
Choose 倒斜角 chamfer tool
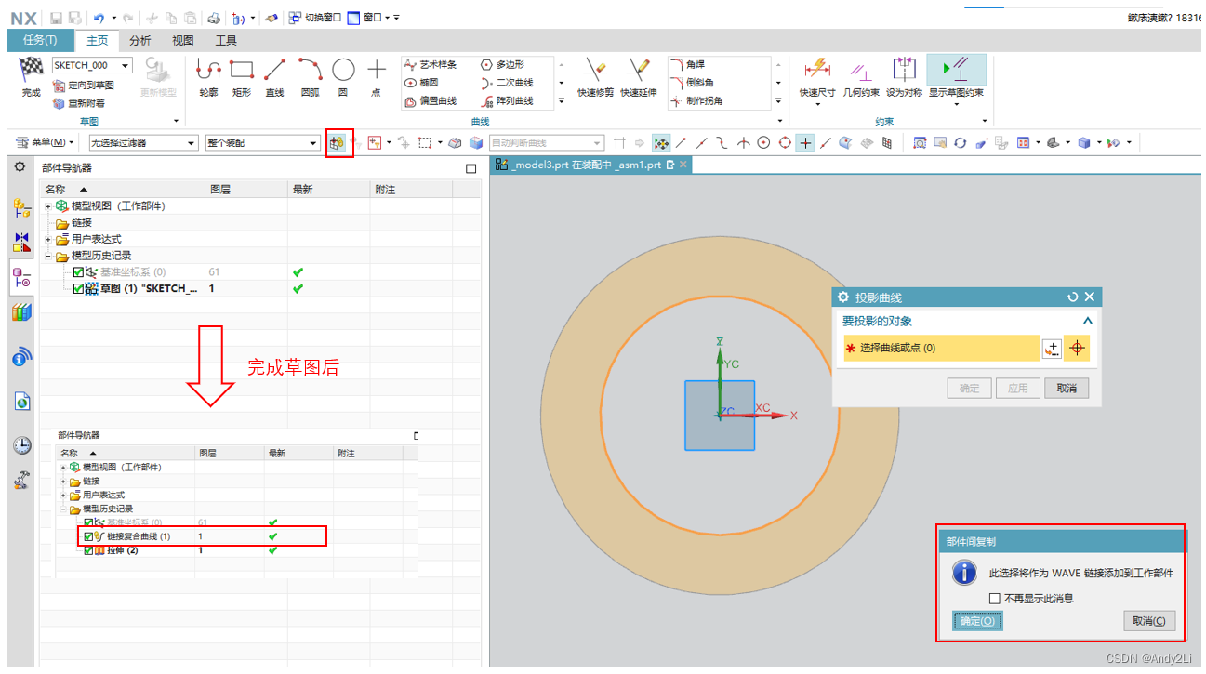693,83
